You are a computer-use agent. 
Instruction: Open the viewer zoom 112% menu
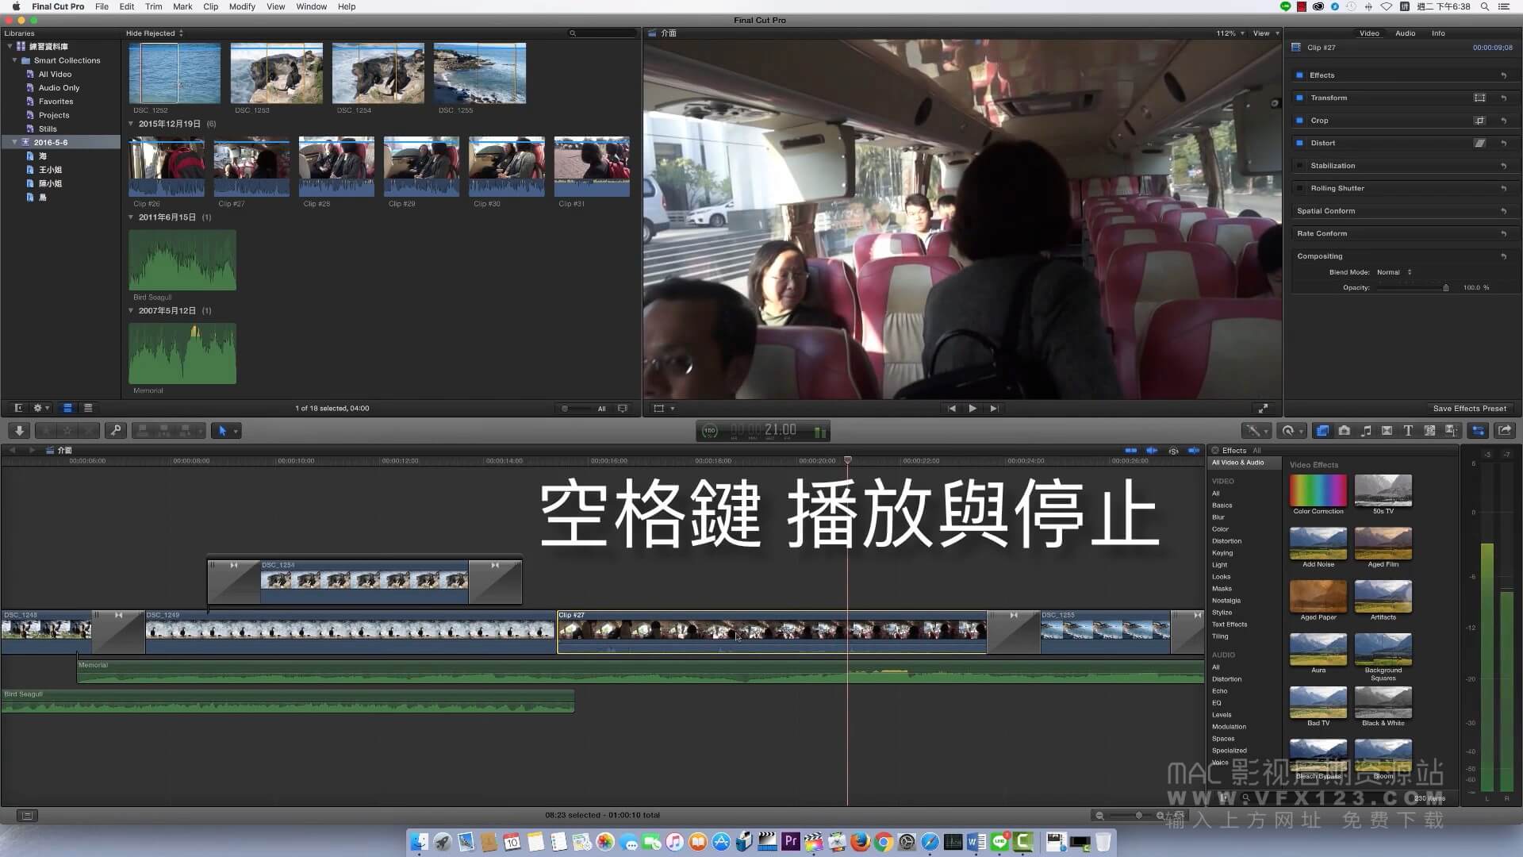(x=1230, y=33)
